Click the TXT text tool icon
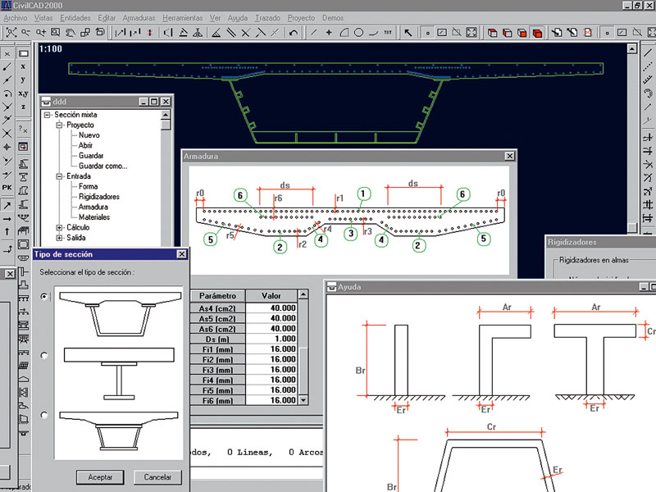Screen dimensions: 656x492 tap(388, 34)
